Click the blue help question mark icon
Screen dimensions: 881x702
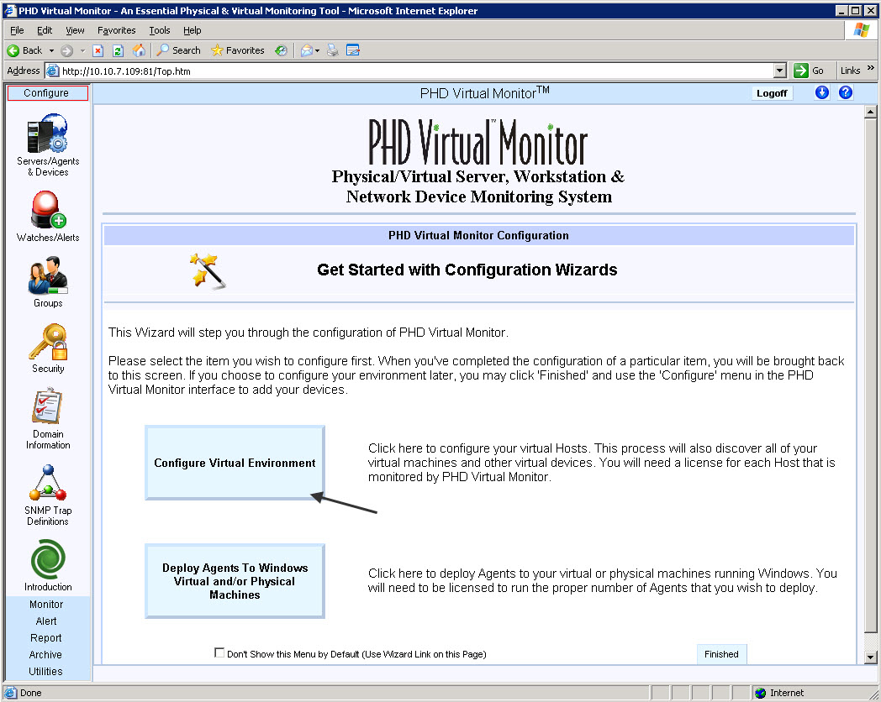pos(845,92)
